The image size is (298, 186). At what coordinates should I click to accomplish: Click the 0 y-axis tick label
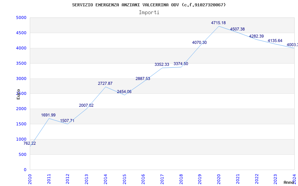click(x=25, y=170)
